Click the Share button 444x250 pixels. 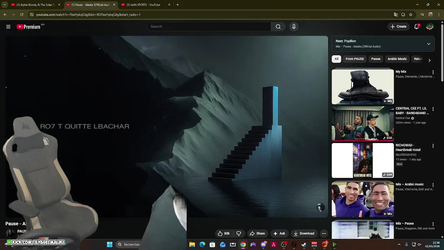257,234
